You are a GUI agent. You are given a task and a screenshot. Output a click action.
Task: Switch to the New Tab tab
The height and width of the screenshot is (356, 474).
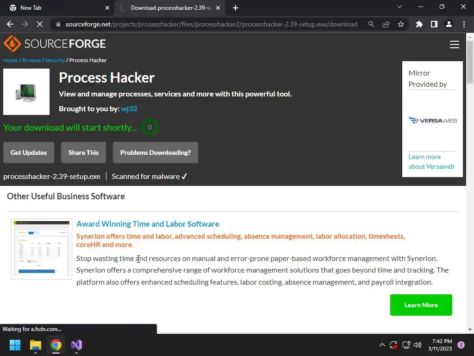(x=57, y=8)
